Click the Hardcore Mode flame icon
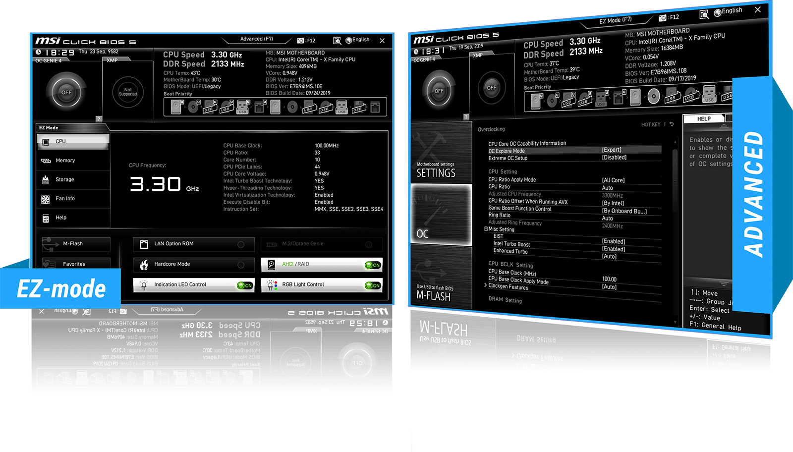Viewport: 793px width, 452px height. click(x=144, y=265)
